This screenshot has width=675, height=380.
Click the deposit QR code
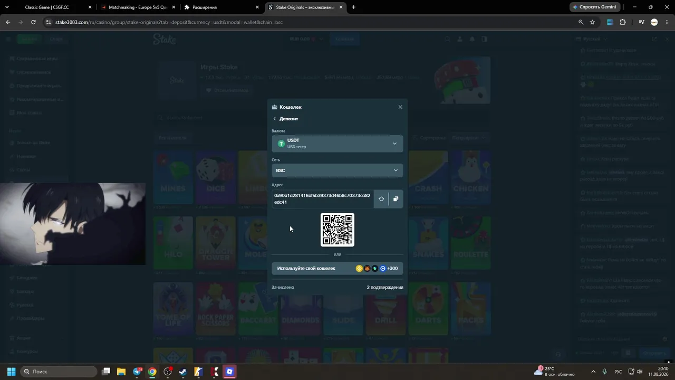tap(337, 230)
